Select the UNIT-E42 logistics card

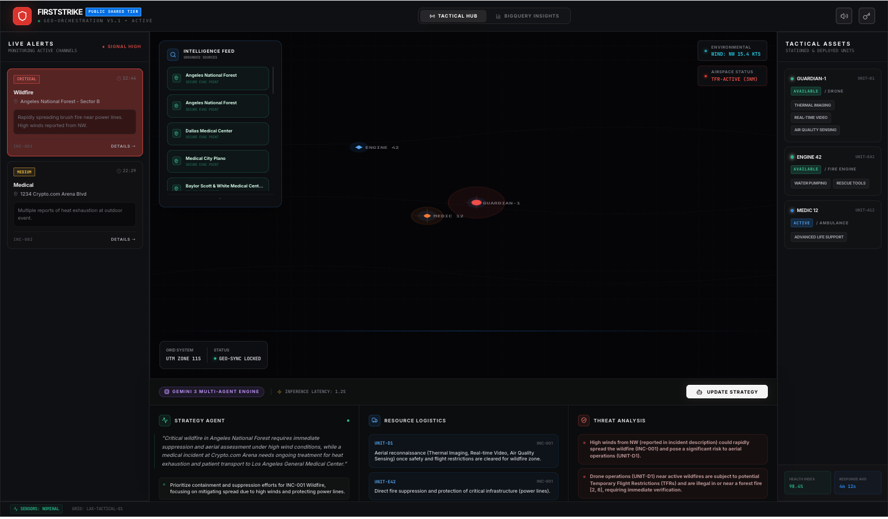click(x=463, y=486)
